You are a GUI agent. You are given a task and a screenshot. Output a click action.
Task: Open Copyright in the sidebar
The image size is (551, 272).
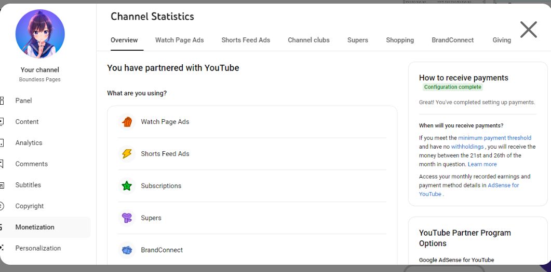pyautogui.click(x=30, y=206)
